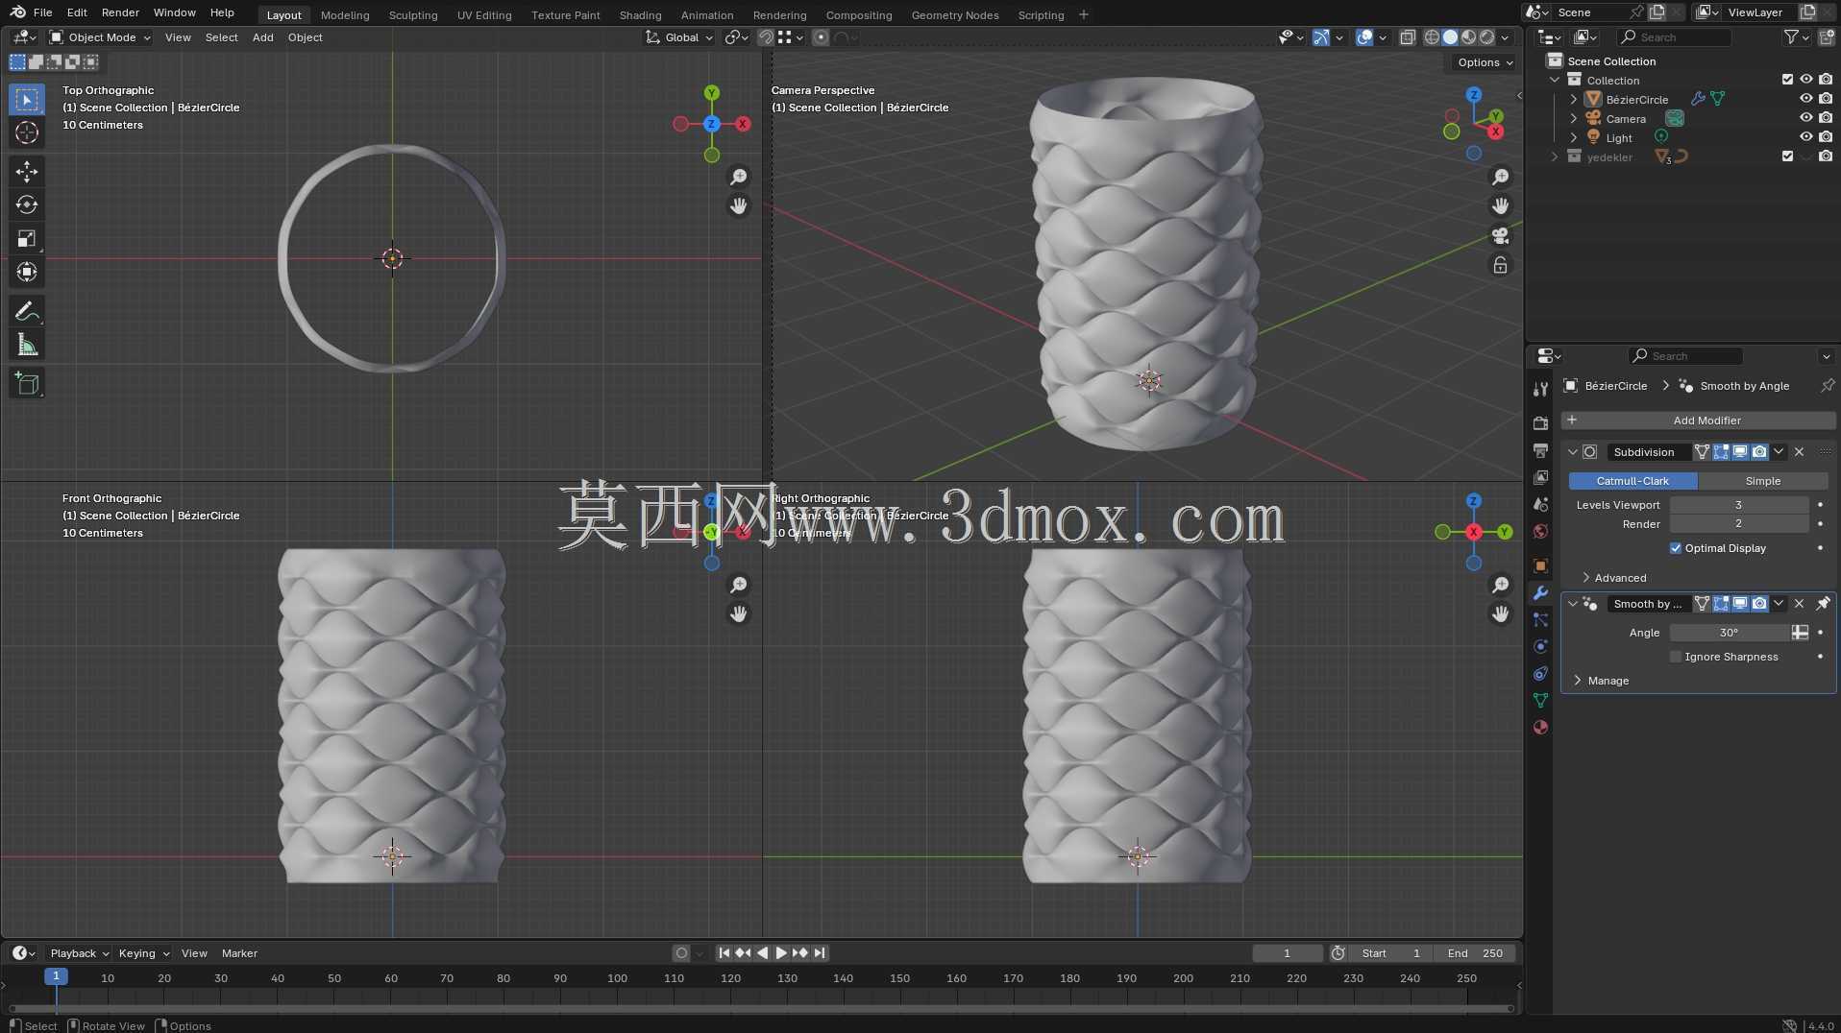Remove the Smooth by Angle modifier
This screenshot has height=1033, width=1841.
[1799, 604]
